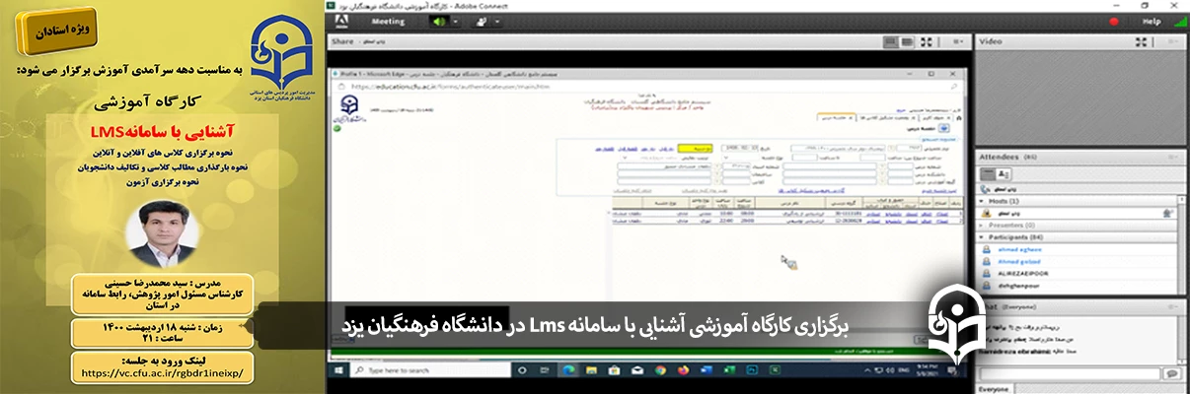Toggle full screen for Video pod
The width and height of the screenshot is (1190, 394).
pos(1141,42)
